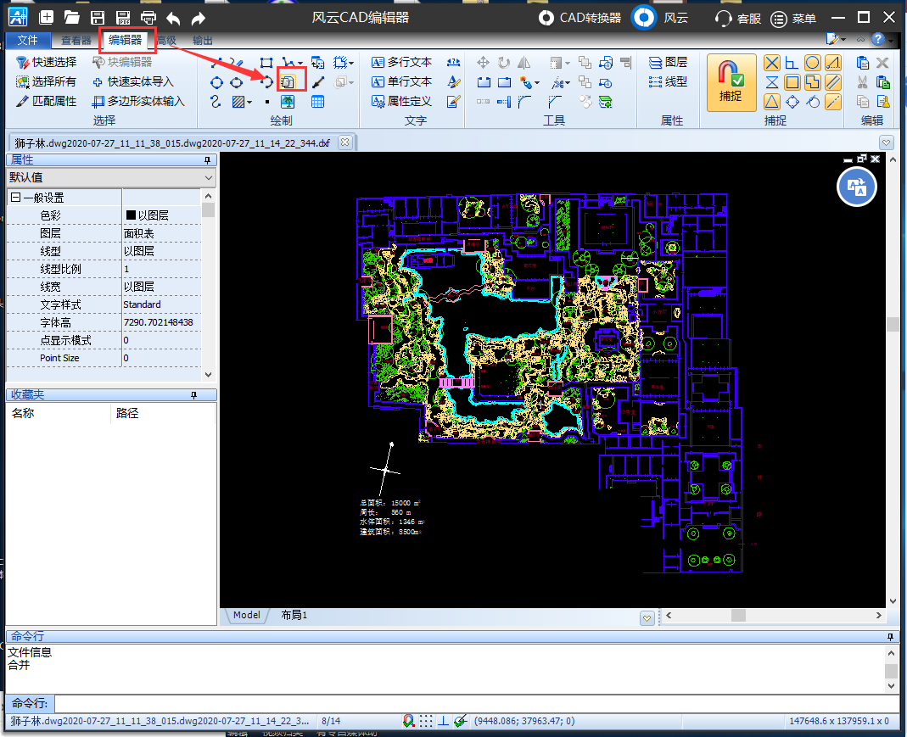Viewport: 907px width, 737px height.
Task: Select the Rectangle draw tool
Action: pyautogui.click(x=266, y=63)
